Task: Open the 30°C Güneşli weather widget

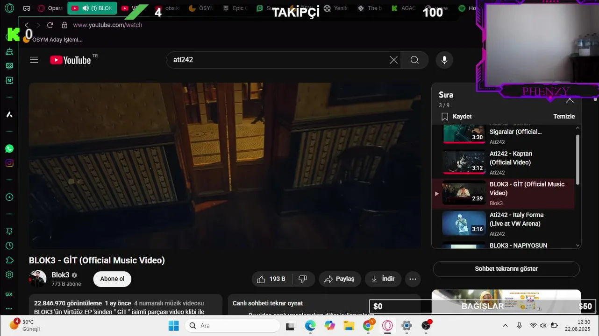Action: 24,325
